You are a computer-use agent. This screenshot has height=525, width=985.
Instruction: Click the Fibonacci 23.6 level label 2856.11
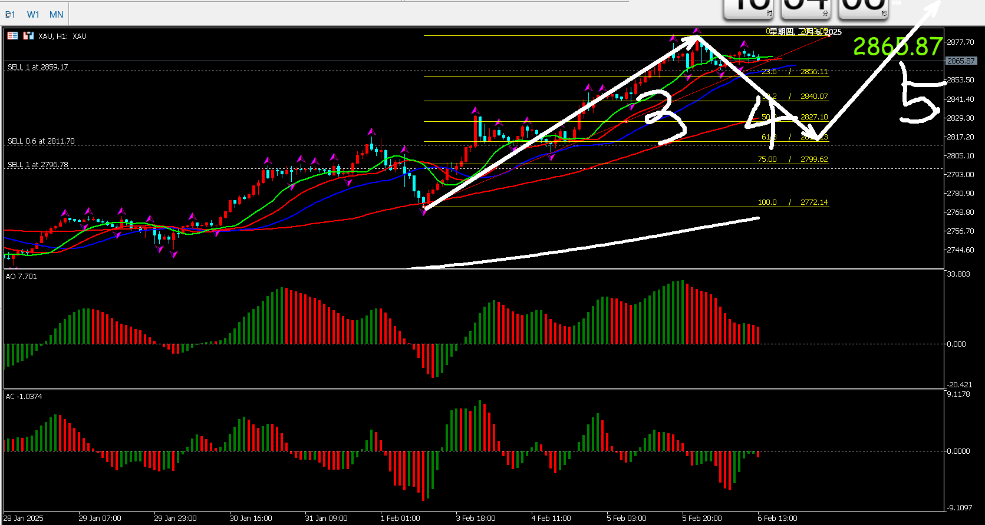click(x=813, y=72)
